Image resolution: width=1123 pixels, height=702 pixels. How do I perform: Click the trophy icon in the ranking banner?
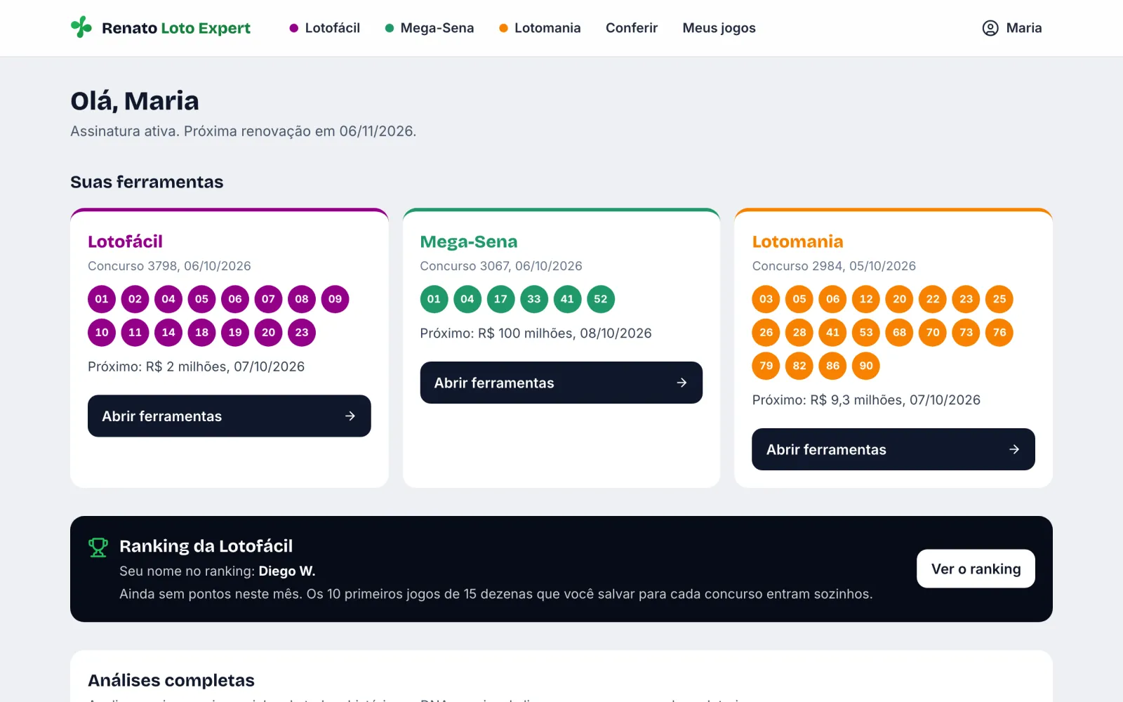(98, 547)
